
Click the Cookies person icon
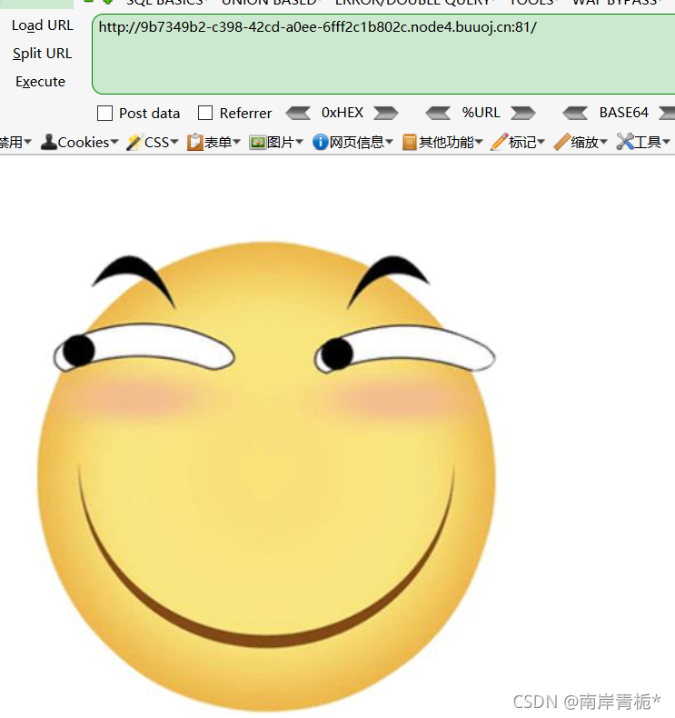point(48,142)
